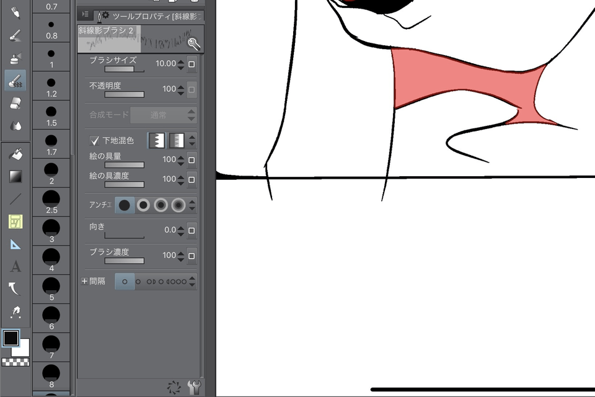Image resolution: width=595 pixels, height=397 pixels.
Task: Toggle brush size dynamics square button
Action: point(192,65)
